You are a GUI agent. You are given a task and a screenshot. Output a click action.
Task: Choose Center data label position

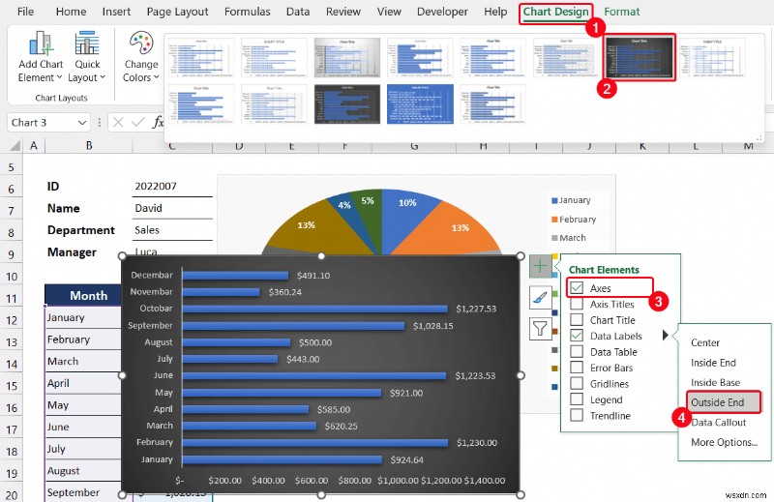pos(705,342)
